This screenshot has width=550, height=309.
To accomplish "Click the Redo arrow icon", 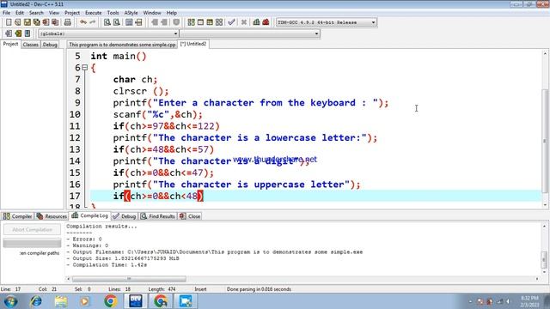I will point(92,22).
